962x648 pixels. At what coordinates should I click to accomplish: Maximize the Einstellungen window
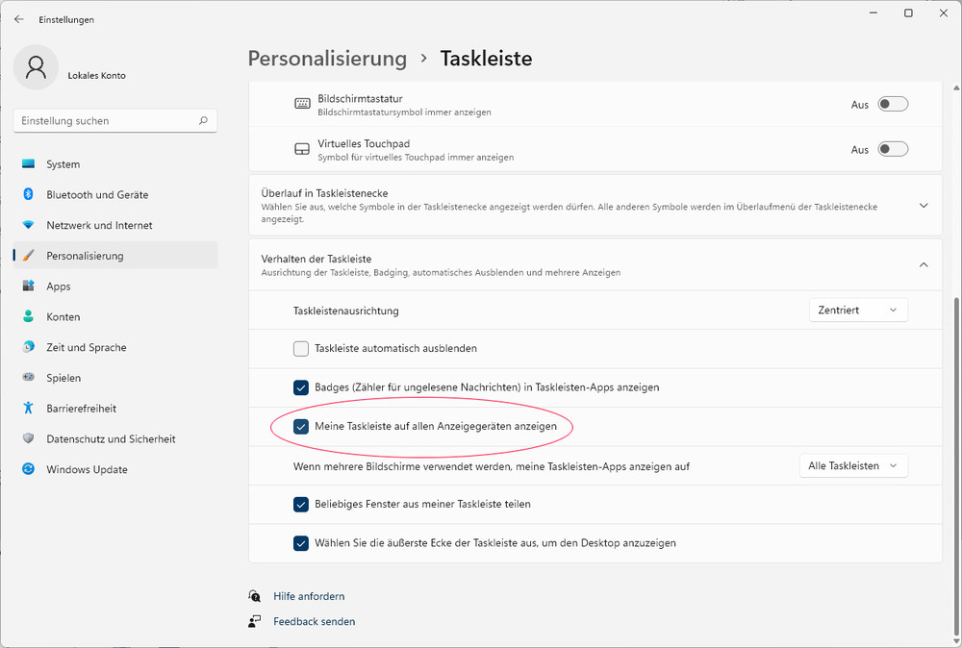(908, 12)
